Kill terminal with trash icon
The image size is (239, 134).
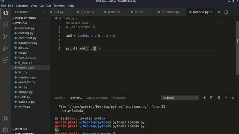(x=219, y=98)
